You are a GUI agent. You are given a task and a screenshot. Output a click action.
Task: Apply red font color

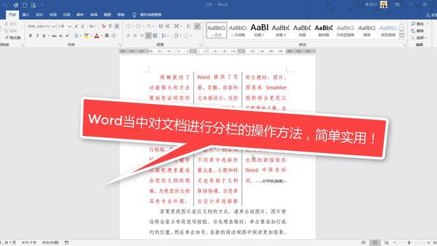pyautogui.click(x=96, y=36)
